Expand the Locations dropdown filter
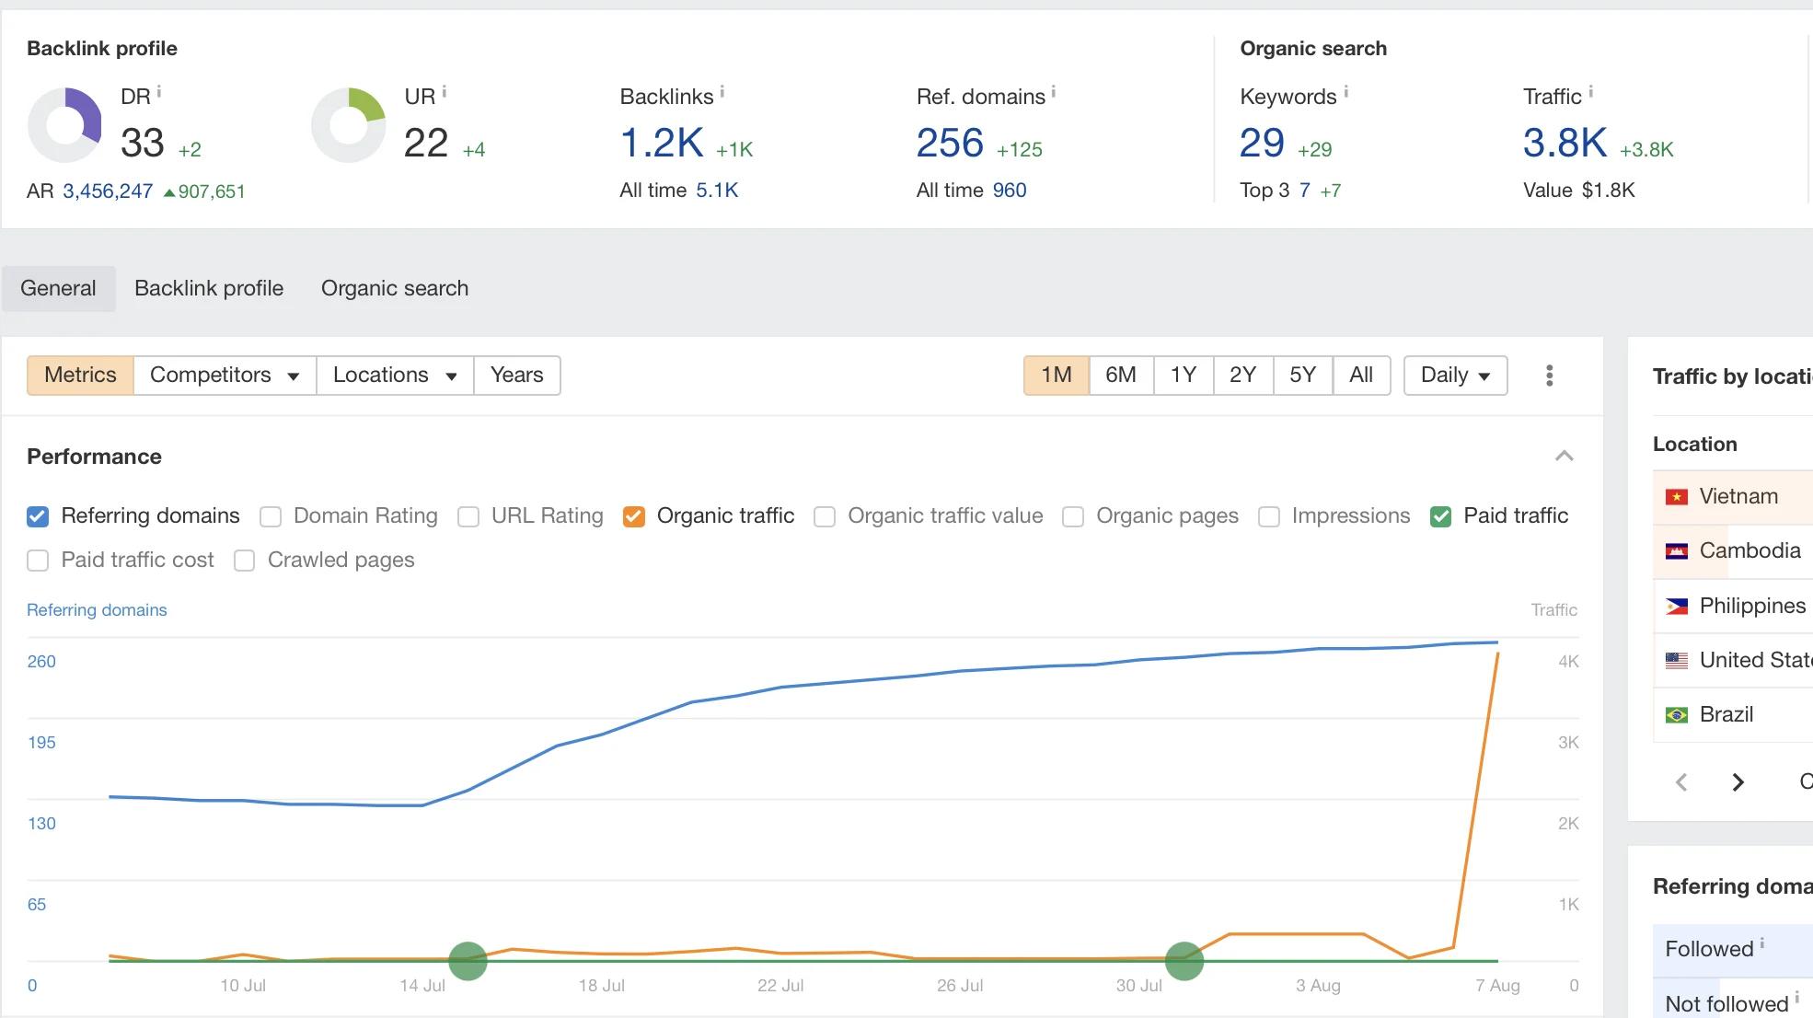Image resolution: width=1813 pixels, height=1018 pixels. pos(394,375)
